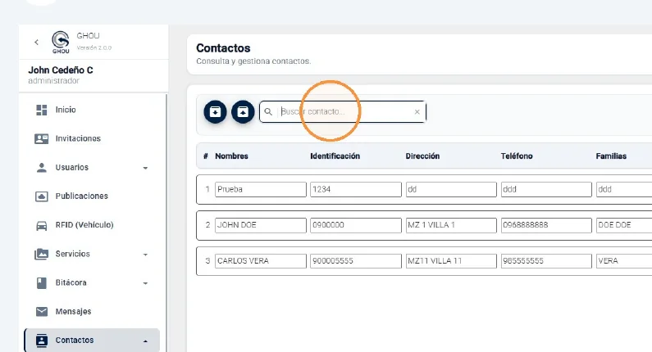Edit address field MZ 1 VILLA 1
The width and height of the screenshot is (652, 352).
(x=451, y=225)
